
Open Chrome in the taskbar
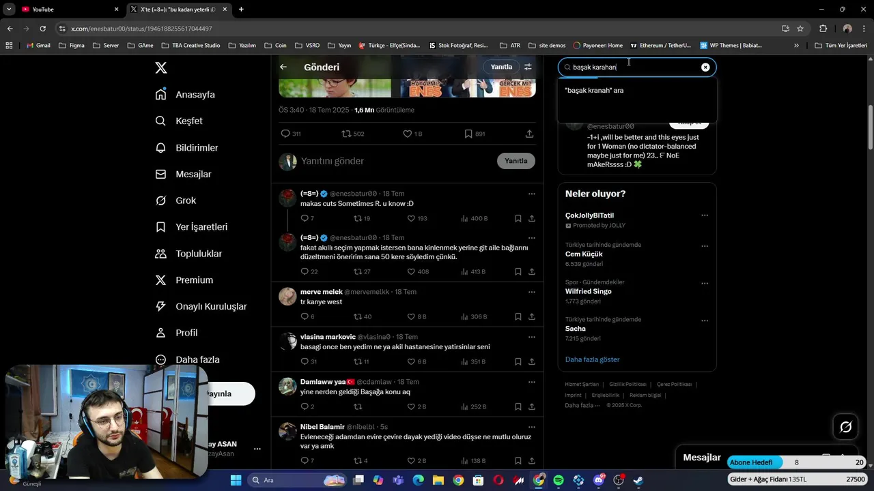click(x=458, y=480)
